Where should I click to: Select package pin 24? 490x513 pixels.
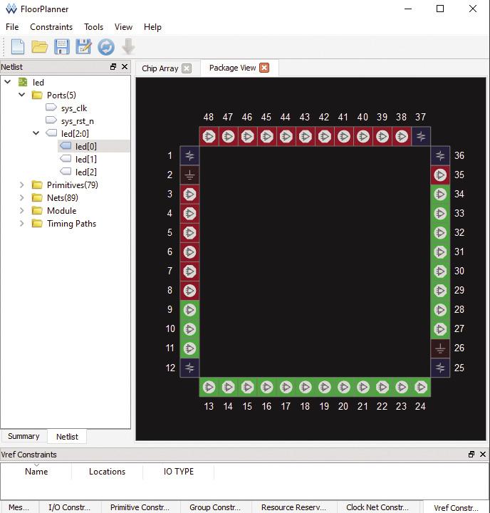(421, 387)
